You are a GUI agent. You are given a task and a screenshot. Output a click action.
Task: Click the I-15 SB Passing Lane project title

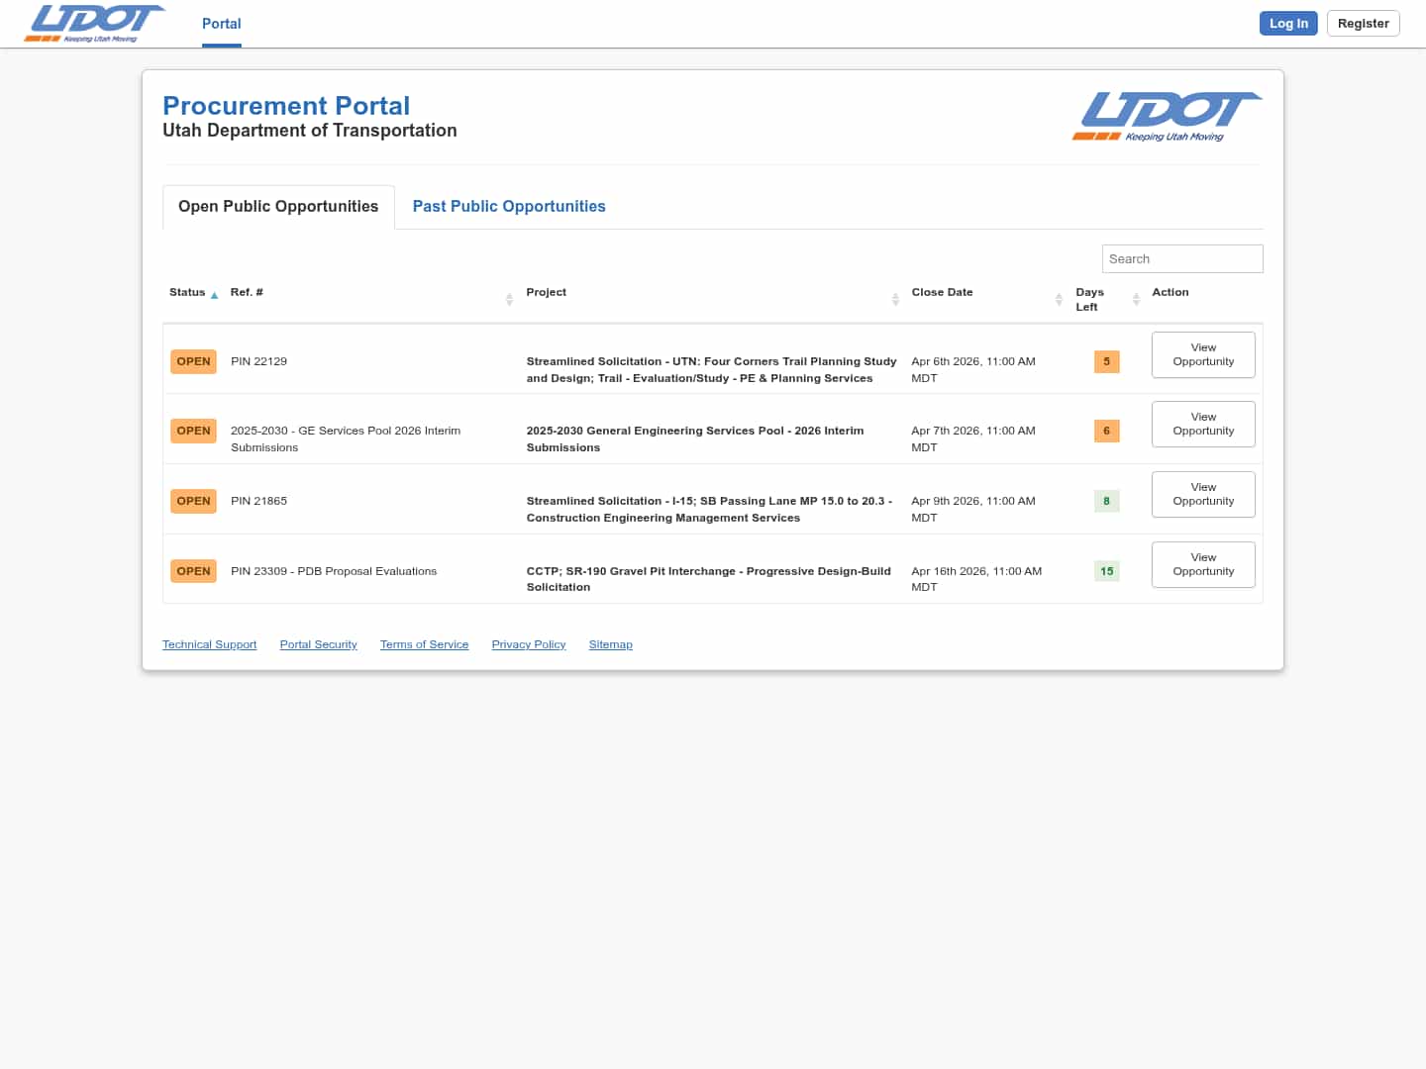tap(709, 509)
